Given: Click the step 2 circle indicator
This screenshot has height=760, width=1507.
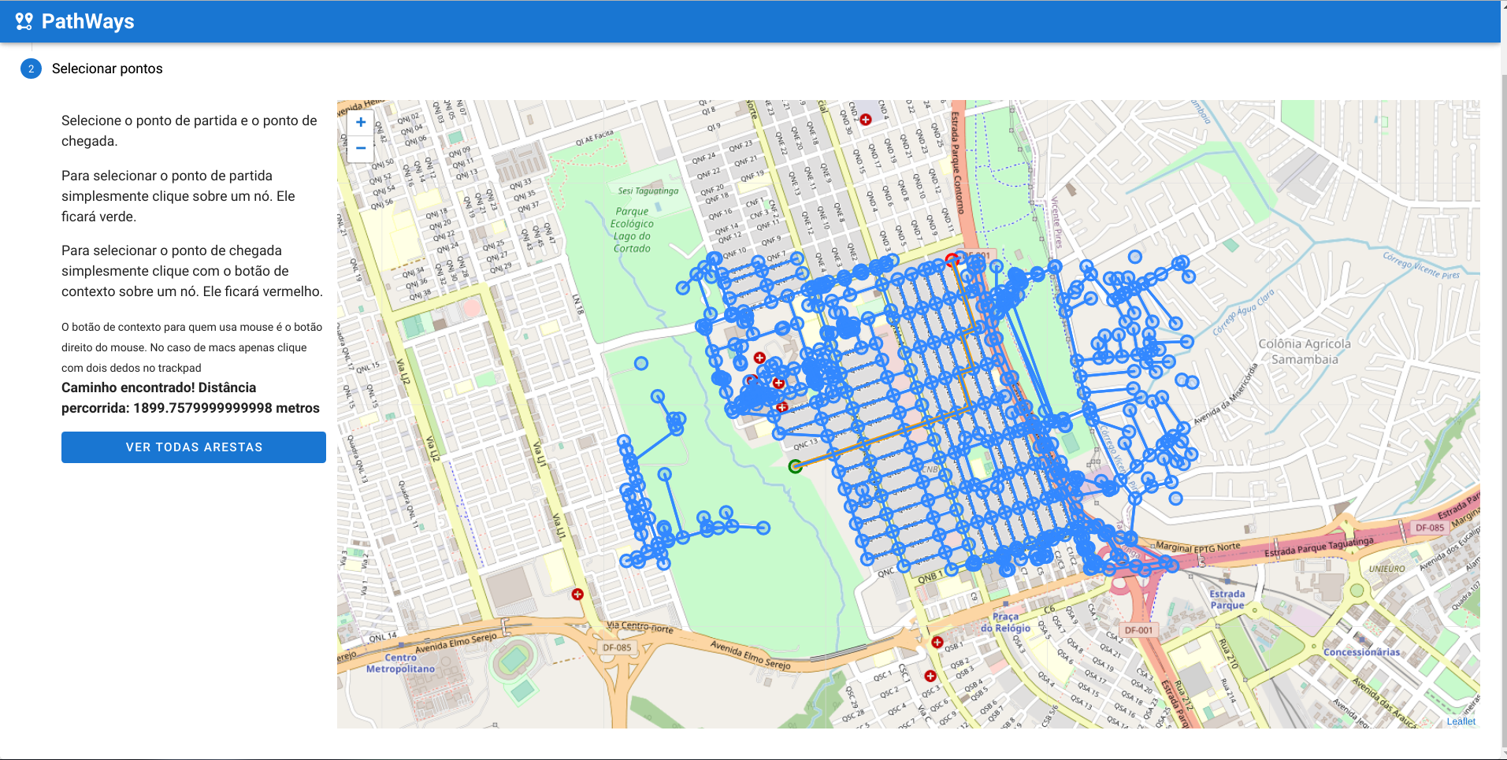Looking at the screenshot, I should [x=31, y=69].
